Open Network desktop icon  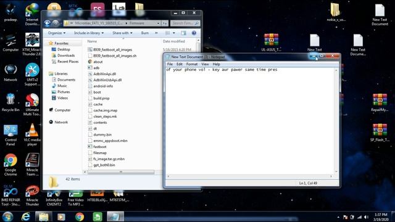(x=10, y=73)
